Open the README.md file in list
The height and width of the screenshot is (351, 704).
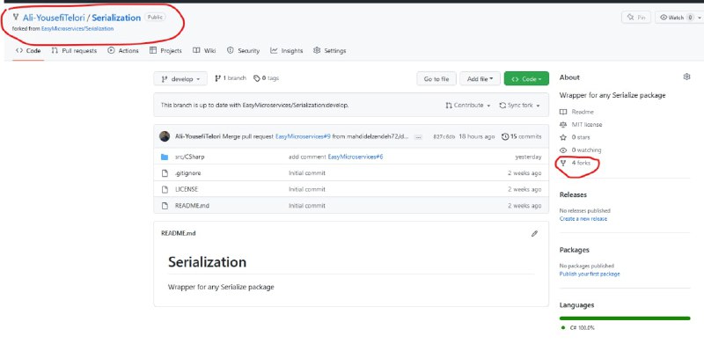click(192, 206)
